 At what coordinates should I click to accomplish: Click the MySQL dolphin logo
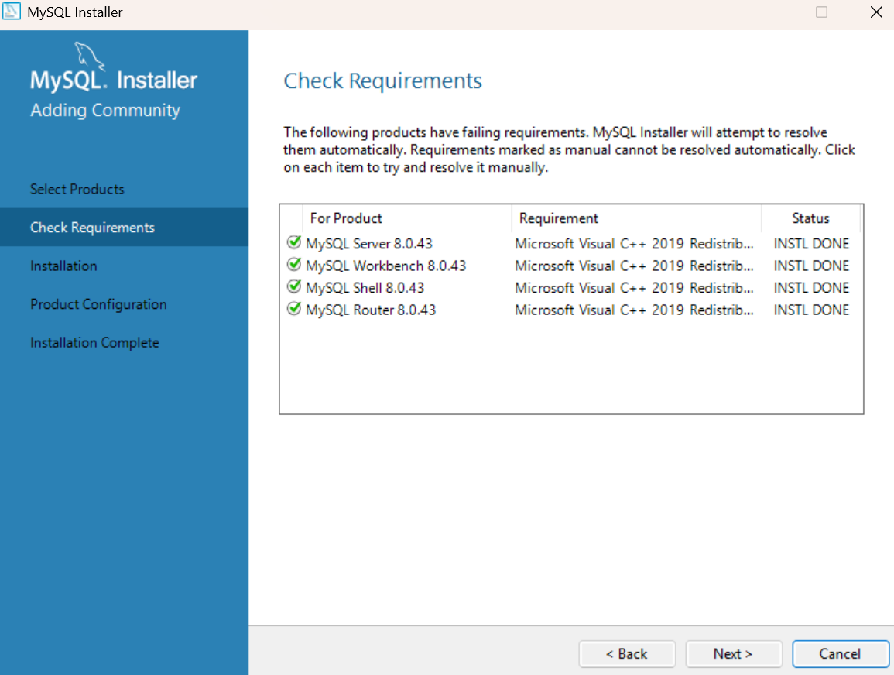click(x=90, y=57)
